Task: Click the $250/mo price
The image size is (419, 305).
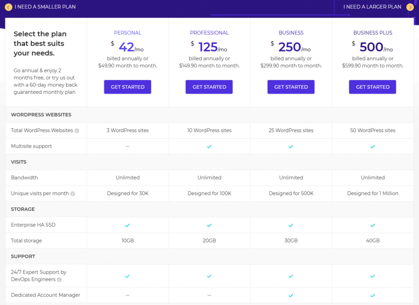Action: [291, 47]
